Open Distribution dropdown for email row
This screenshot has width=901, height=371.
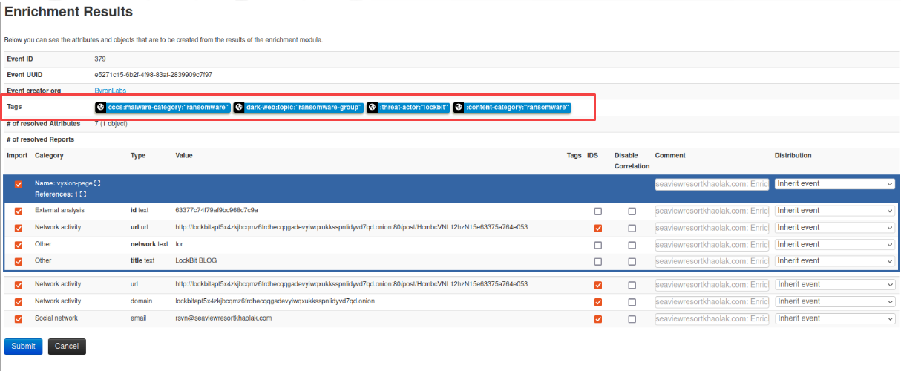(835, 318)
